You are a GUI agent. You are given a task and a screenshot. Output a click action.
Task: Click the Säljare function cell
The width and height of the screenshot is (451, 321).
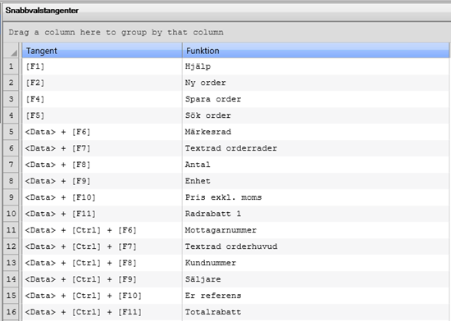pos(316,279)
